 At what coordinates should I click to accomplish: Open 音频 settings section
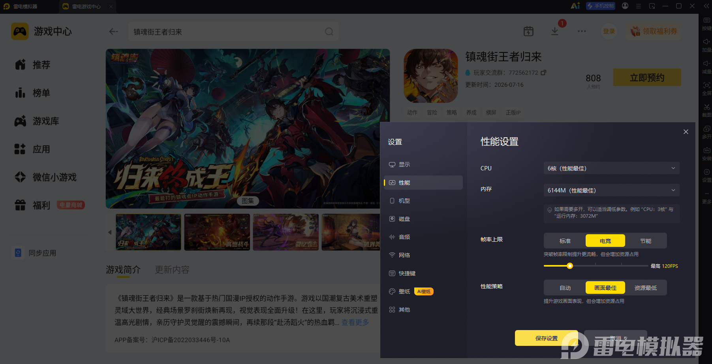pyautogui.click(x=423, y=237)
